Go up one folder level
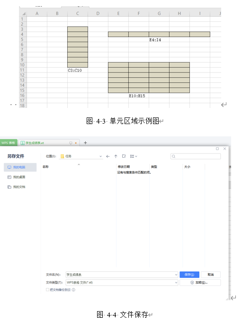251x322 pixels. 116,156
